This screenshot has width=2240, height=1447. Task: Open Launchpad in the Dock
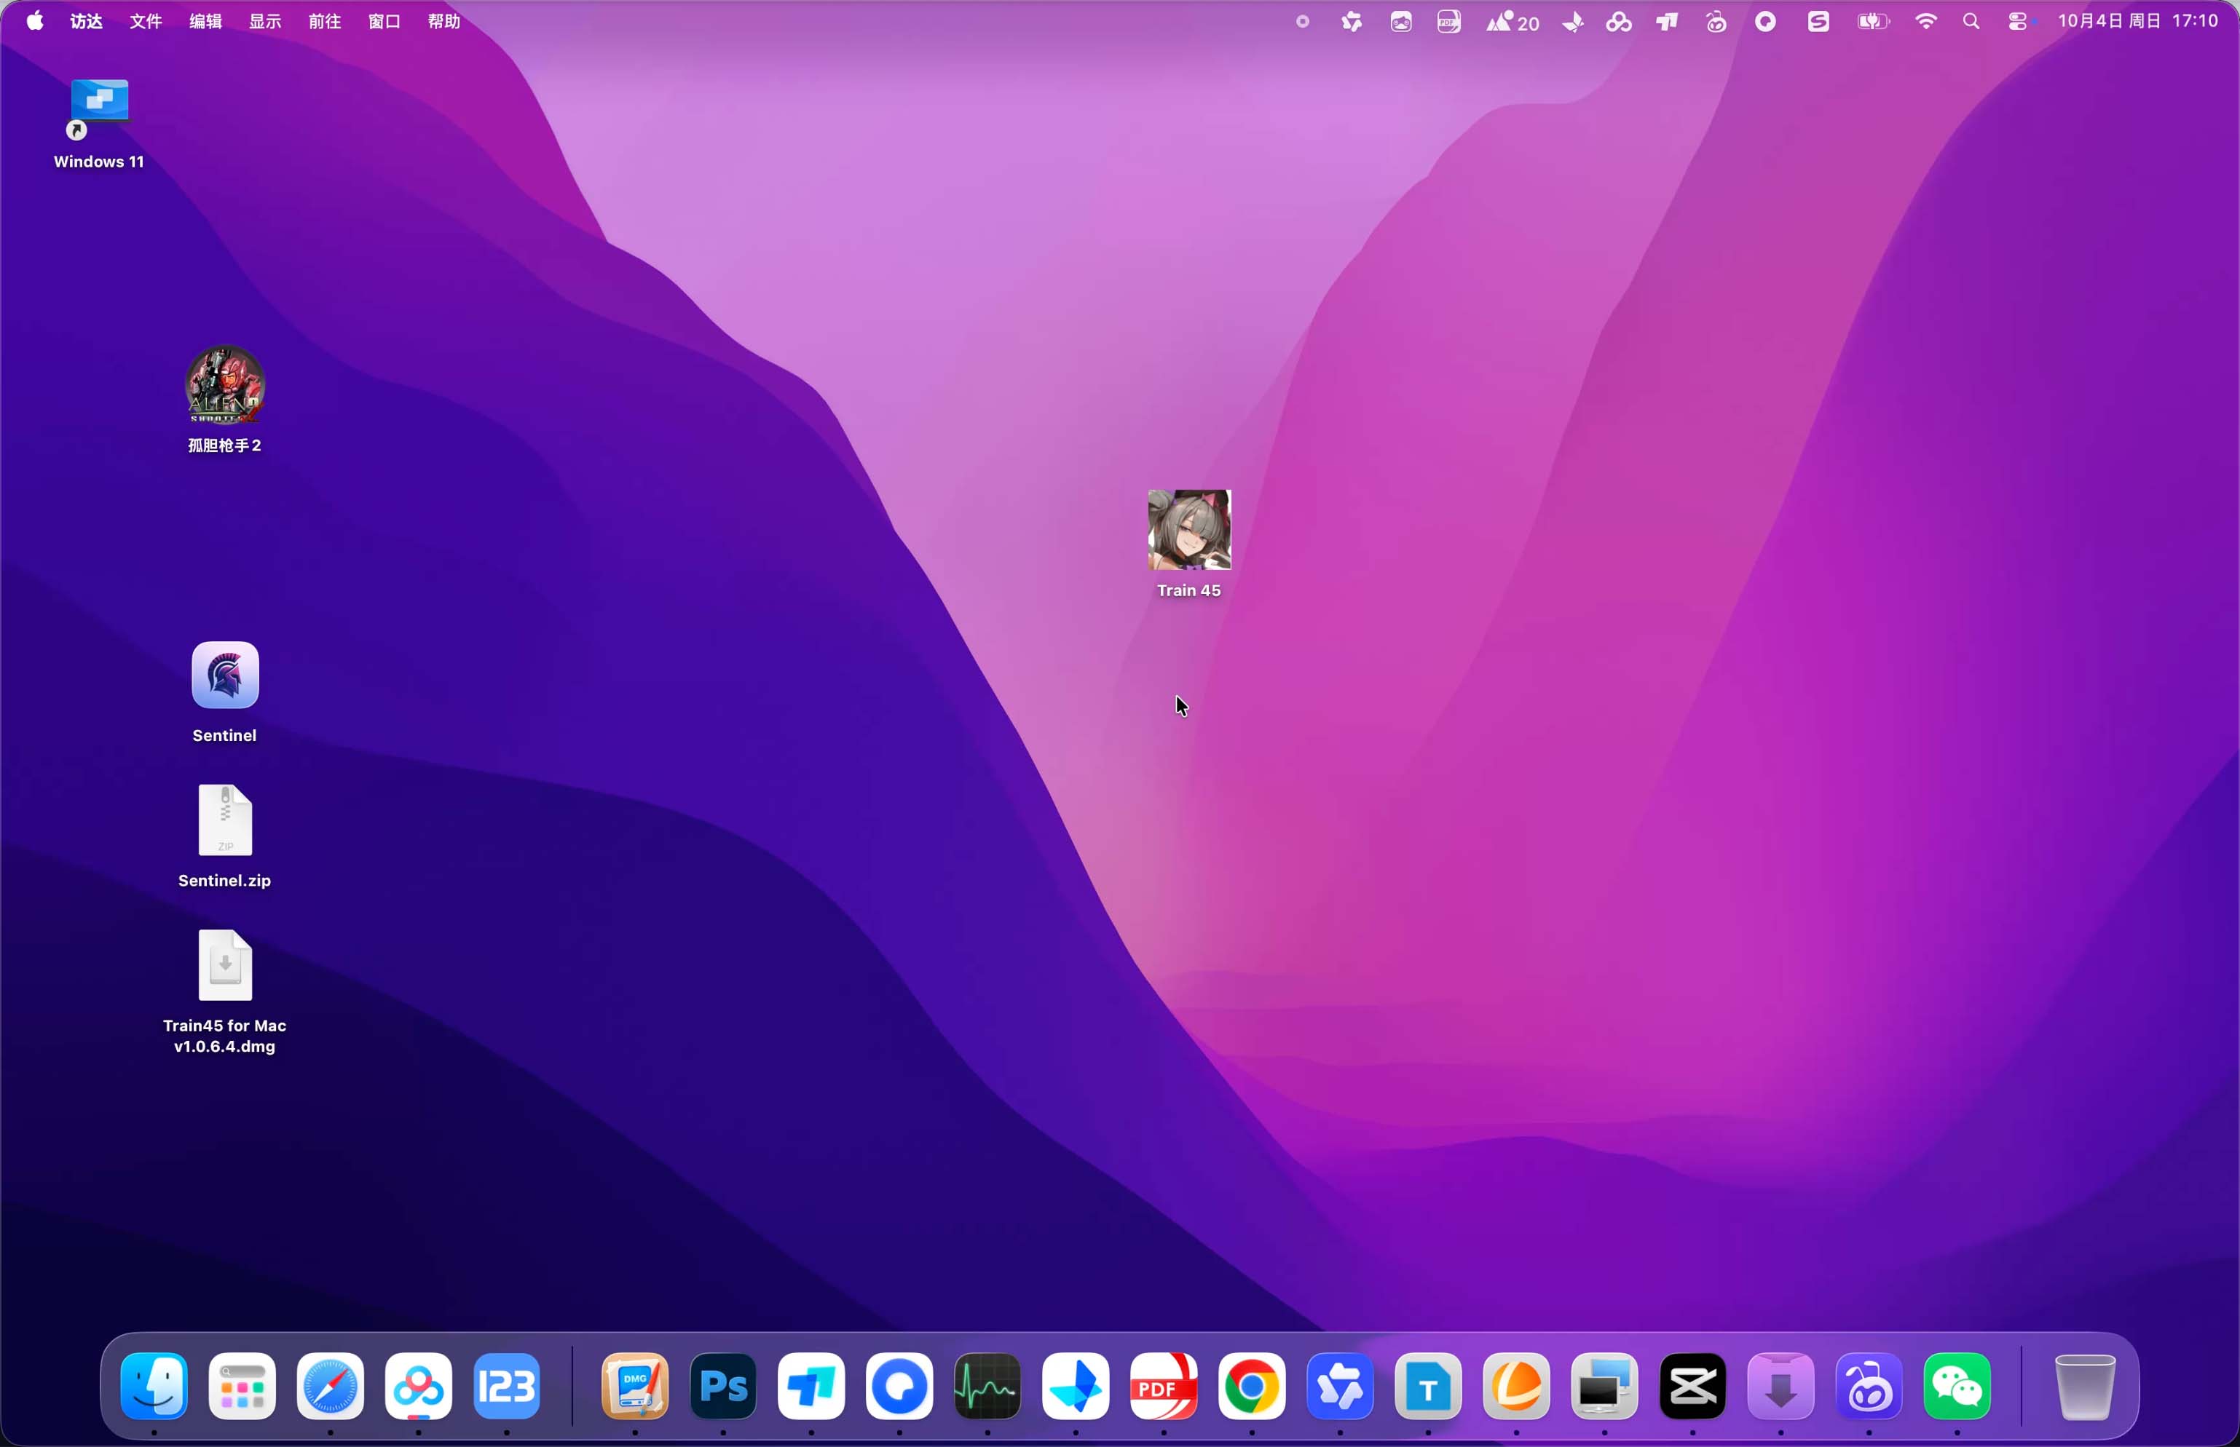[242, 1386]
